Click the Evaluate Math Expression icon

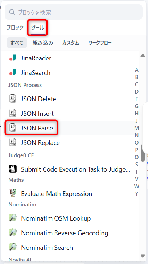pos(13,193)
